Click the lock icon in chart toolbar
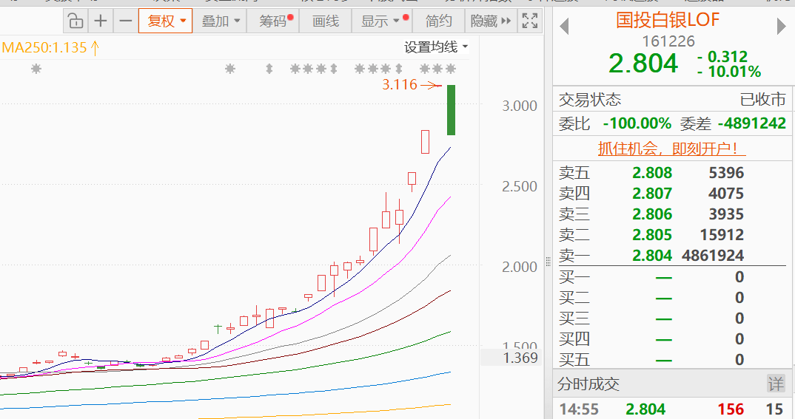This screenshot has height=419, width=795. [x=75, y=21]
